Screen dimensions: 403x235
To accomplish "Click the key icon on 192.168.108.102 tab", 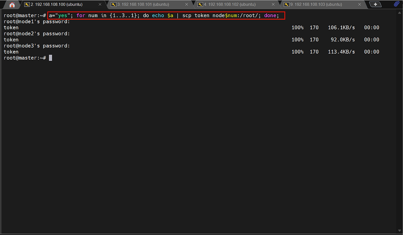I will 200,5.
